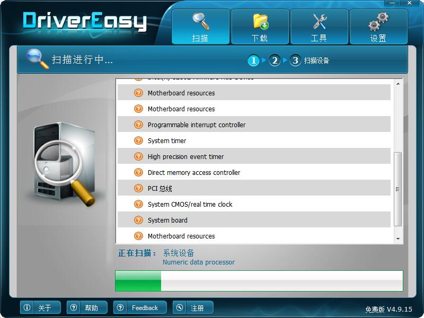Click the list scrollbar thumb
424x318 pixels.
click(x=398, y=189)
